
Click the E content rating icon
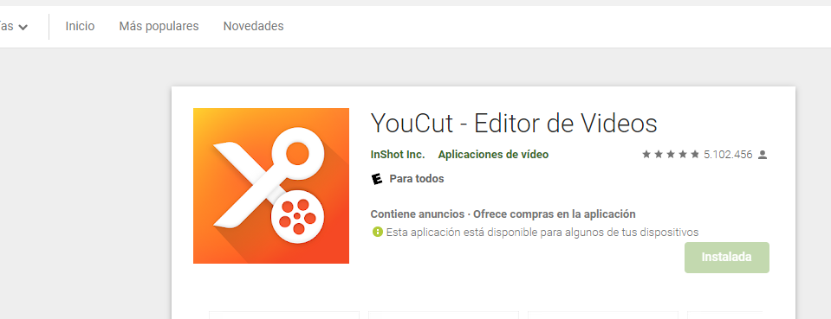[x=377, y=179]
